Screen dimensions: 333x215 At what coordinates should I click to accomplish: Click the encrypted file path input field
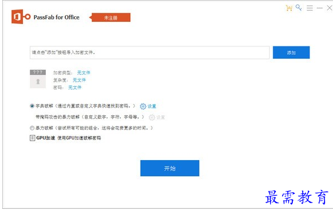(x=150, y=53)
